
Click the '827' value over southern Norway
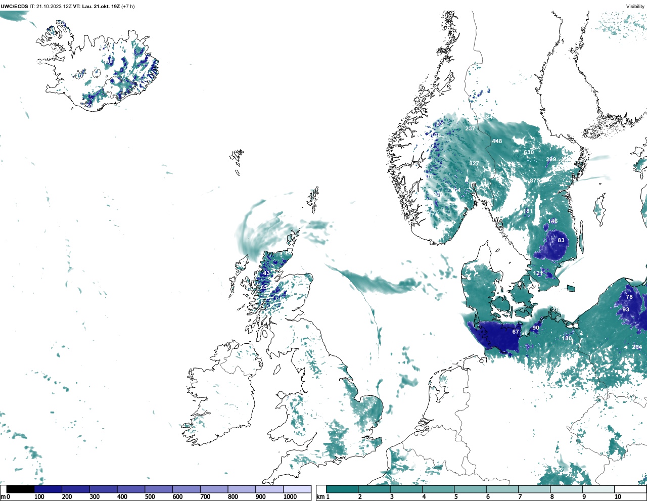tap(474, 163)
